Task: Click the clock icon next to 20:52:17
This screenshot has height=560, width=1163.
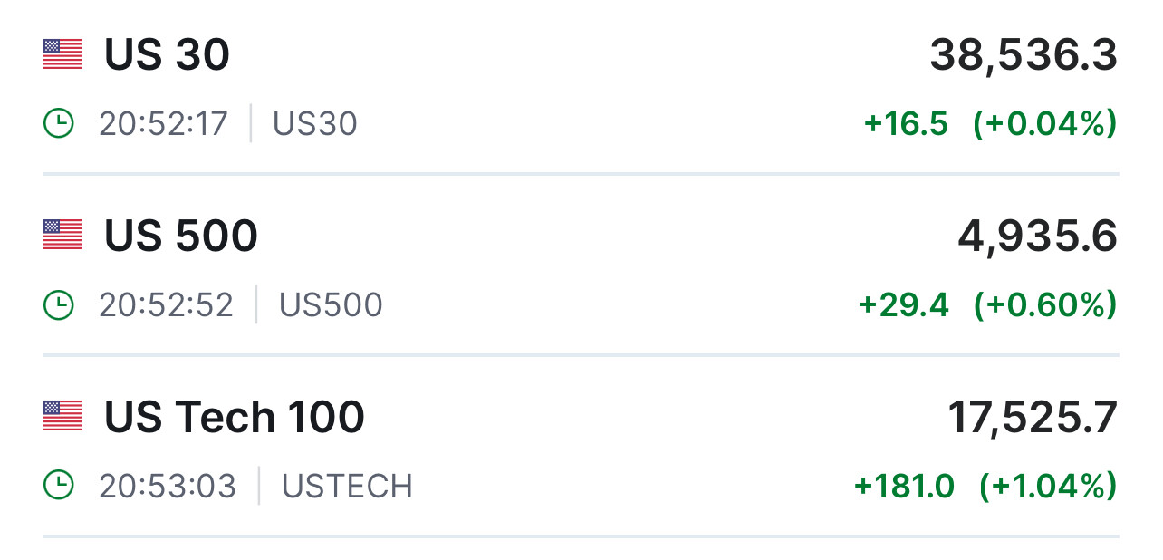Action: coord(59,123)
